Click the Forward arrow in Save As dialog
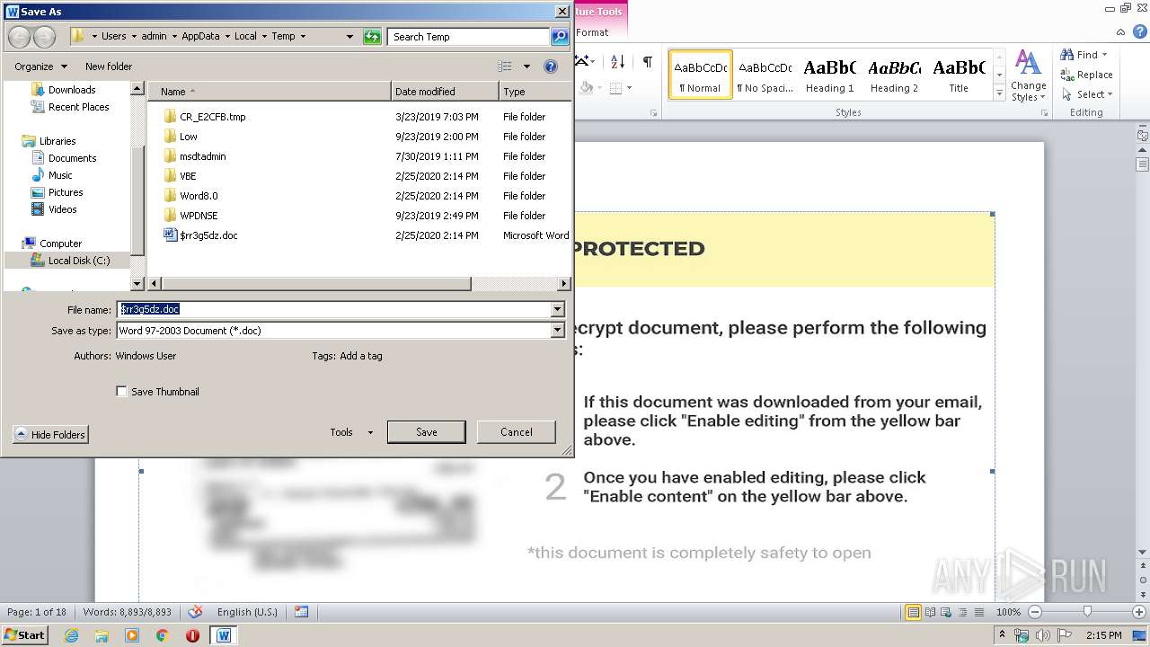 coord(43,37)
